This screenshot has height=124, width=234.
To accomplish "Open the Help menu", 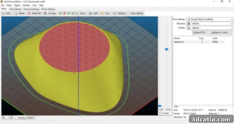I will coord(41,5).
